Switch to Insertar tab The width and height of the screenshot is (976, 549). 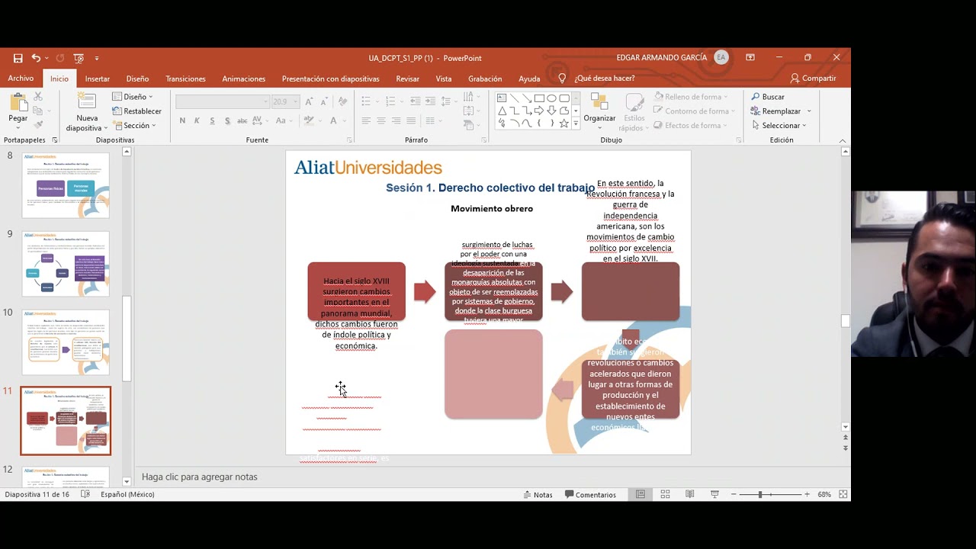97,79
